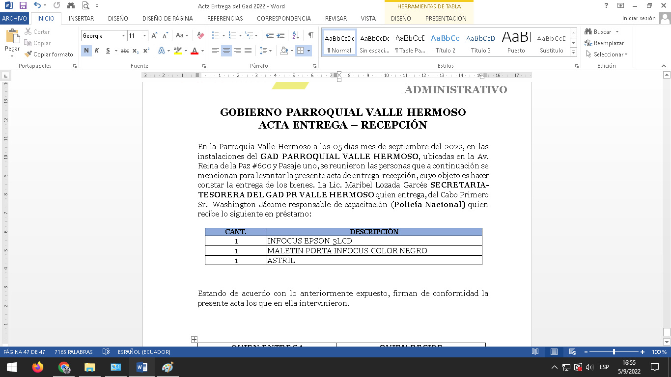This screenshot has width=671, height=377.
Task: Click the zoom slider in status bar
Action: 614,352
